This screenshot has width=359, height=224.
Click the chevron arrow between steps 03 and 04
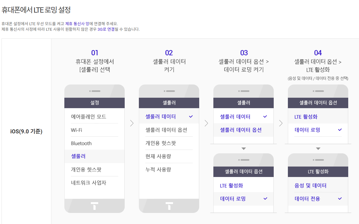(281, 123)
